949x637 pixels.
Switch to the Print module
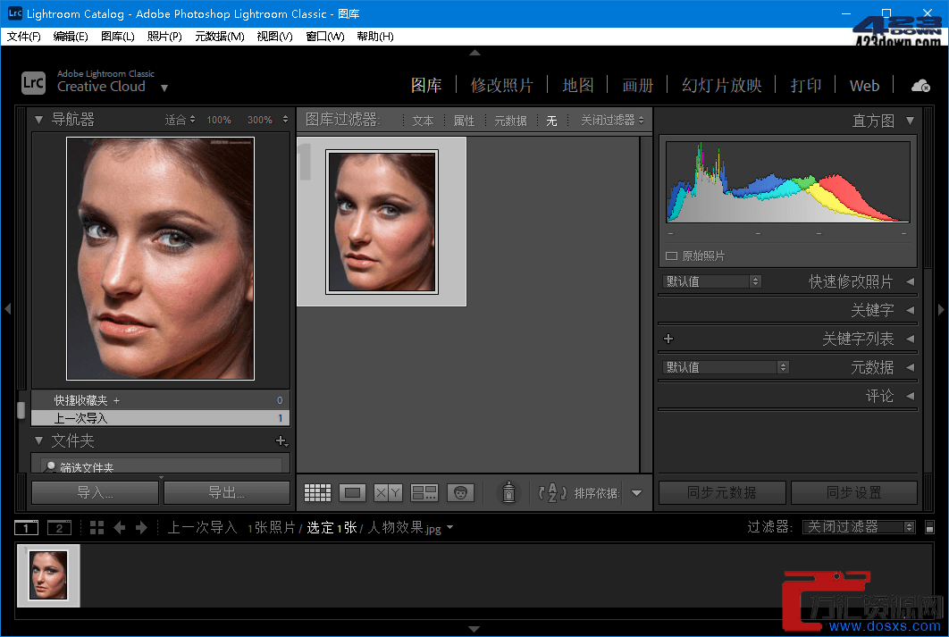[805, 85]
